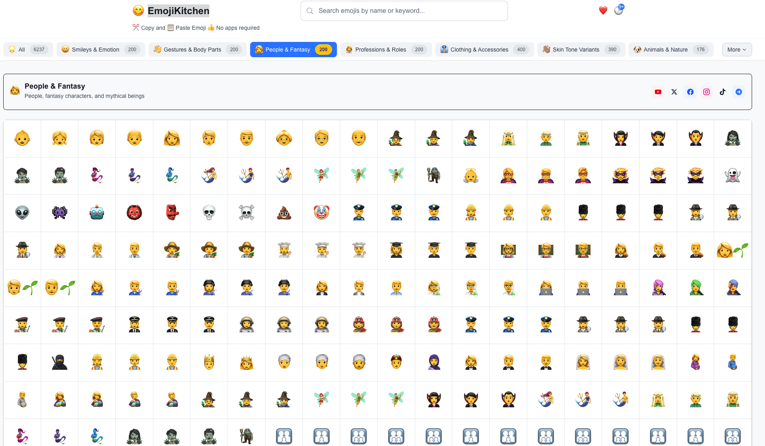765x446 pixels.
Task: Select the robot face emoji
Action: pos(97,213)
